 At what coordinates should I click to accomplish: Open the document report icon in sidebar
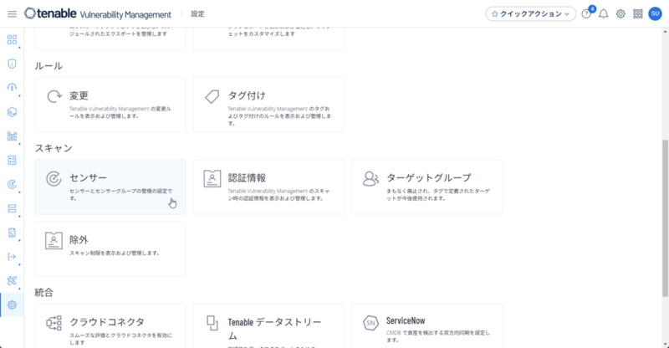[12, 233]
